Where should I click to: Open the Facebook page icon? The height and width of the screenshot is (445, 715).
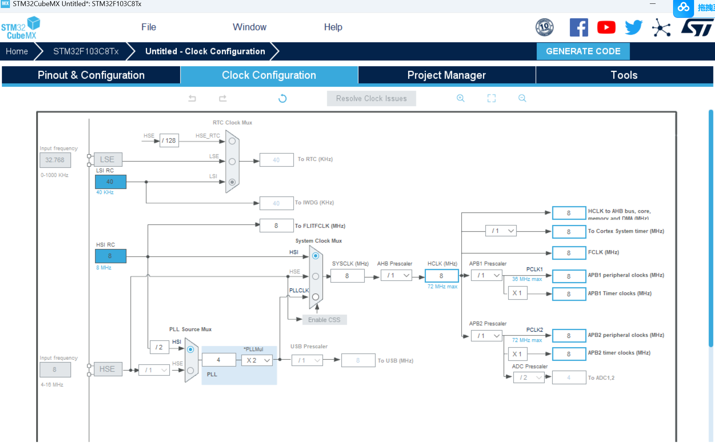coord(579,27)
